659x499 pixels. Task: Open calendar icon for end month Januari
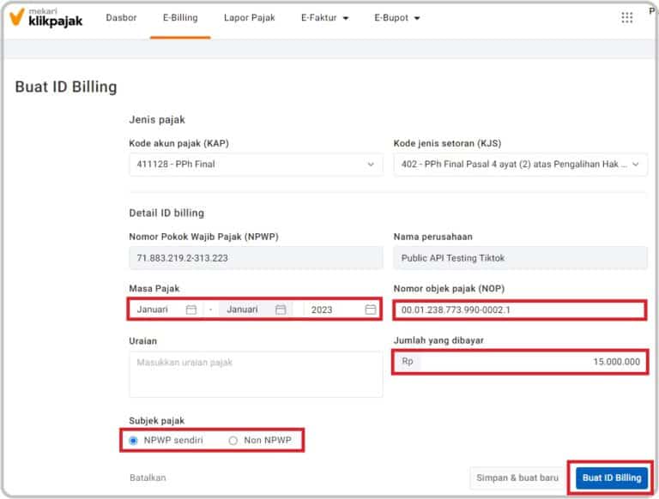tap(281, 310)
